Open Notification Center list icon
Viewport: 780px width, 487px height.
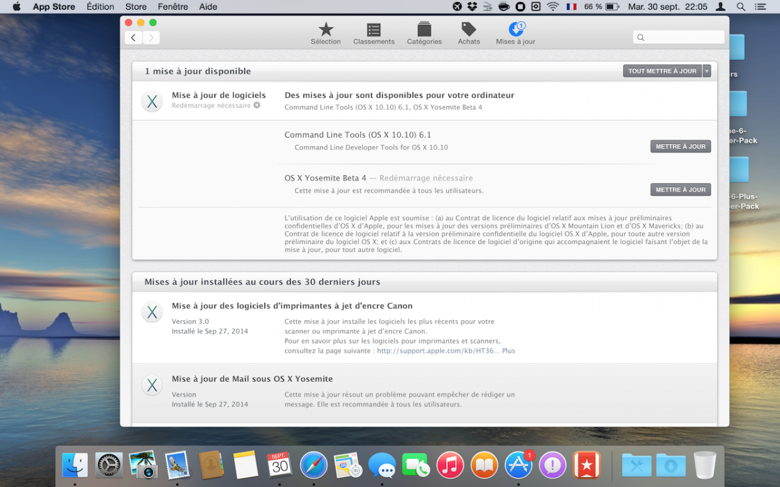(x=760, y=6)
